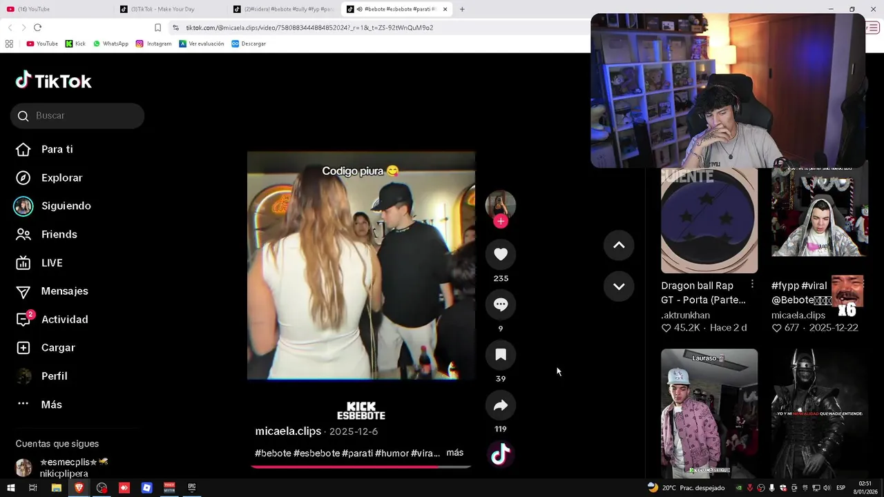The width and height of the screenshot is (884, 497).
Task: Bookmark the page with the address bar icon
Action: (x=157, y=28)
